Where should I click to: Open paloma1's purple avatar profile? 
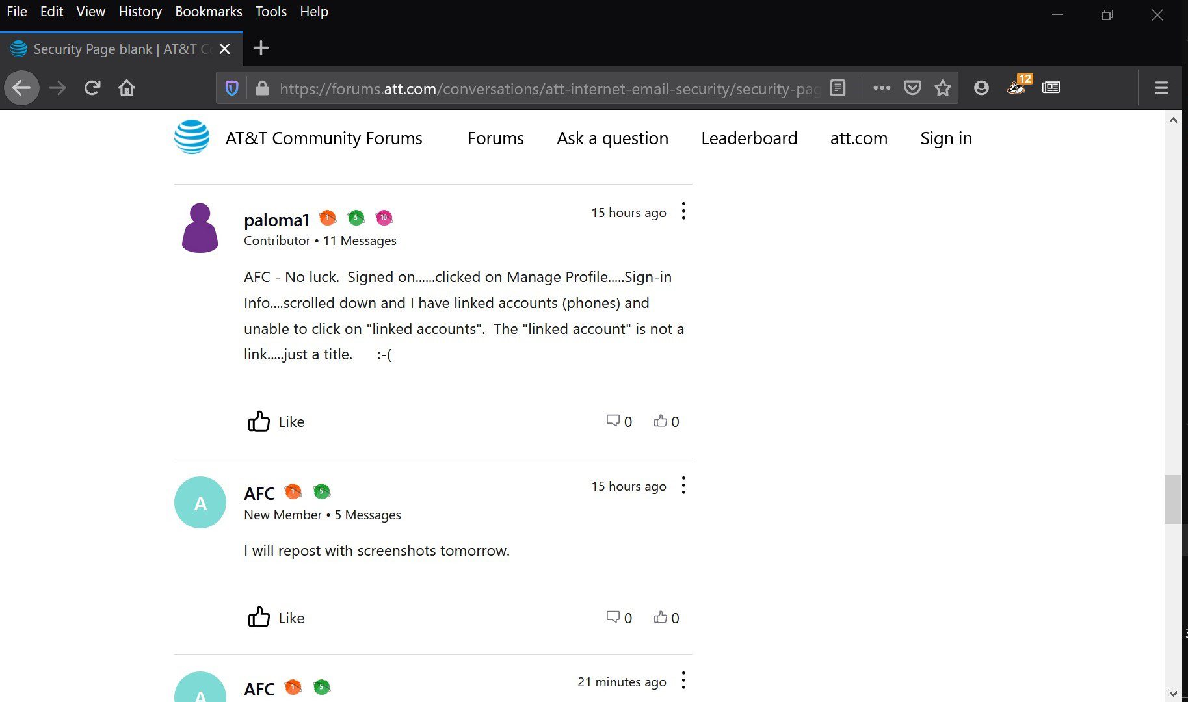click(200, 227)
